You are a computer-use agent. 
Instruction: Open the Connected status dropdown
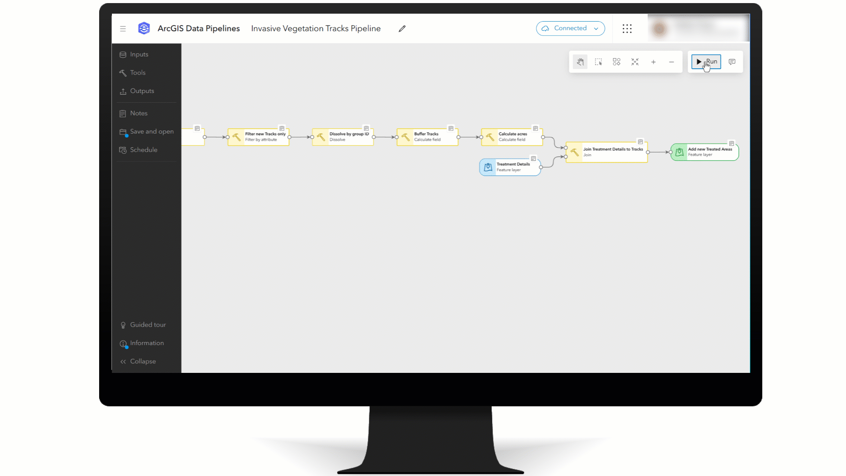tap(570, 28)
